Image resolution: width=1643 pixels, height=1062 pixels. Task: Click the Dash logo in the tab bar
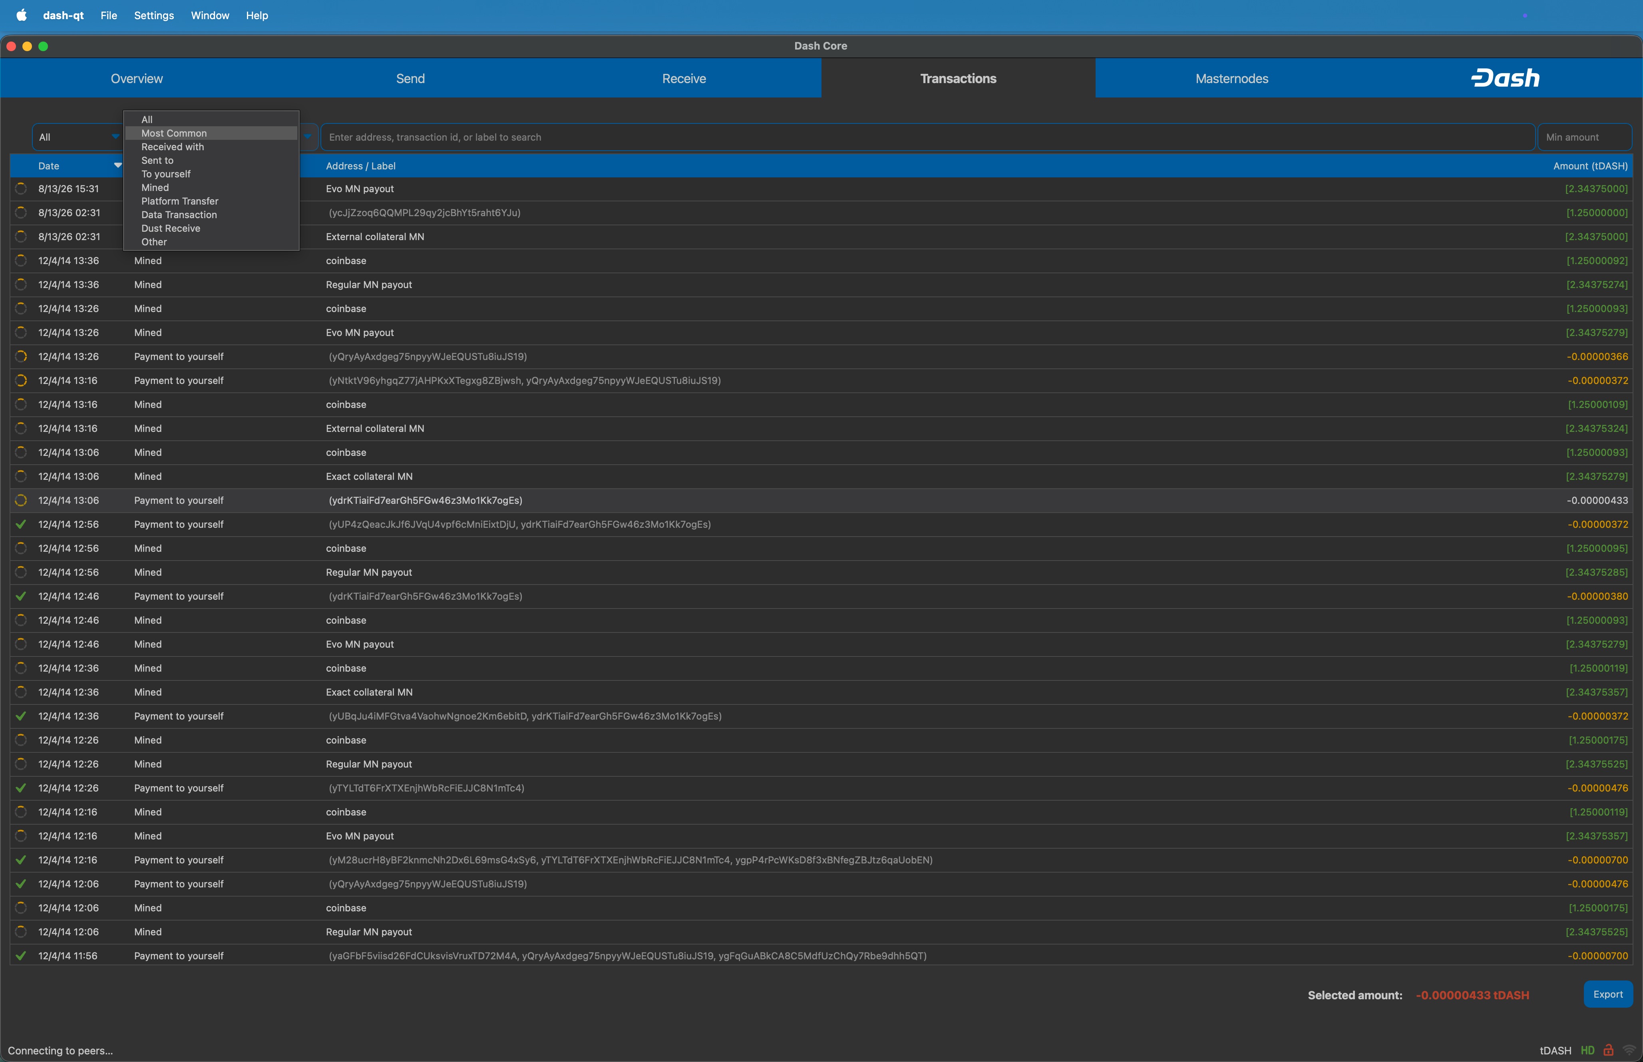point(1505,78)
